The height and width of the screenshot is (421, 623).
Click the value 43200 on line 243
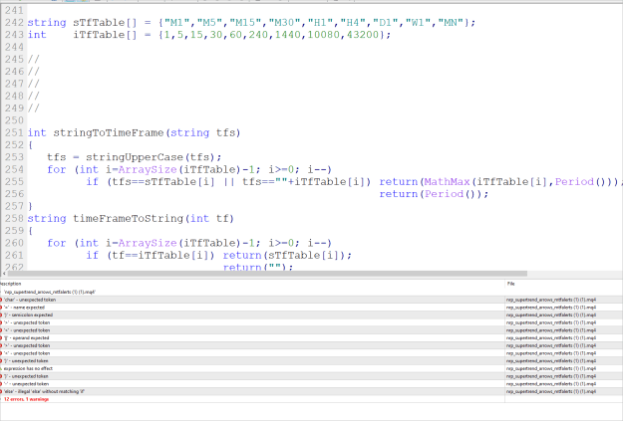[x=363, y=35]
